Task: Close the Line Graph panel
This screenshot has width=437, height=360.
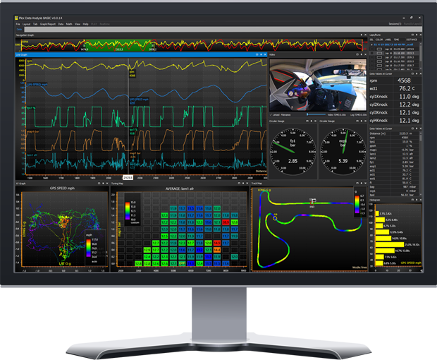Action: click(x=264, y=53)
